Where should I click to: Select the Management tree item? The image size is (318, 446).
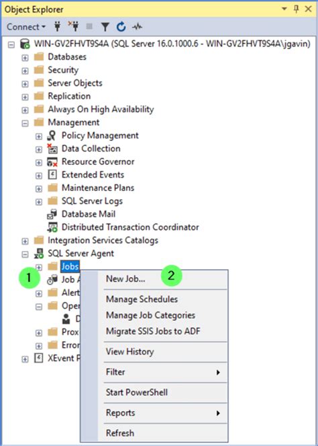tap(74, 122)
